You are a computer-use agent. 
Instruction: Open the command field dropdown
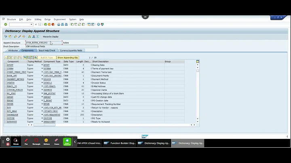(x=32, y=25)
